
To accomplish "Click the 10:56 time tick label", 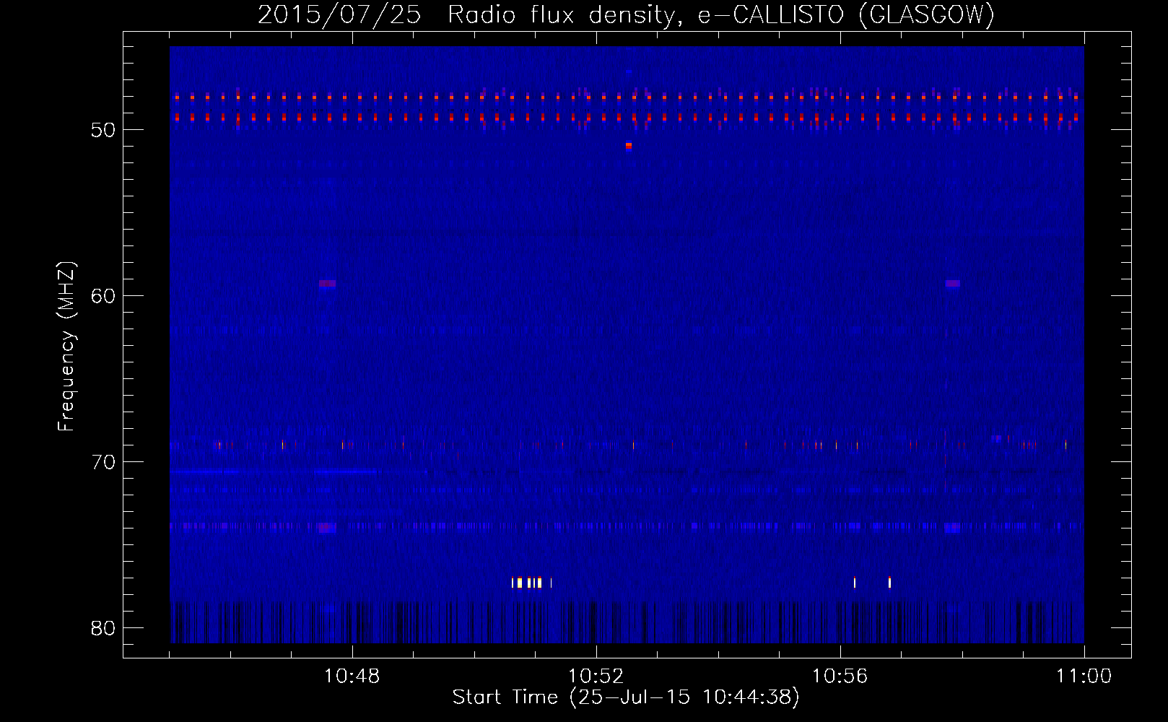I will point(840,677).
